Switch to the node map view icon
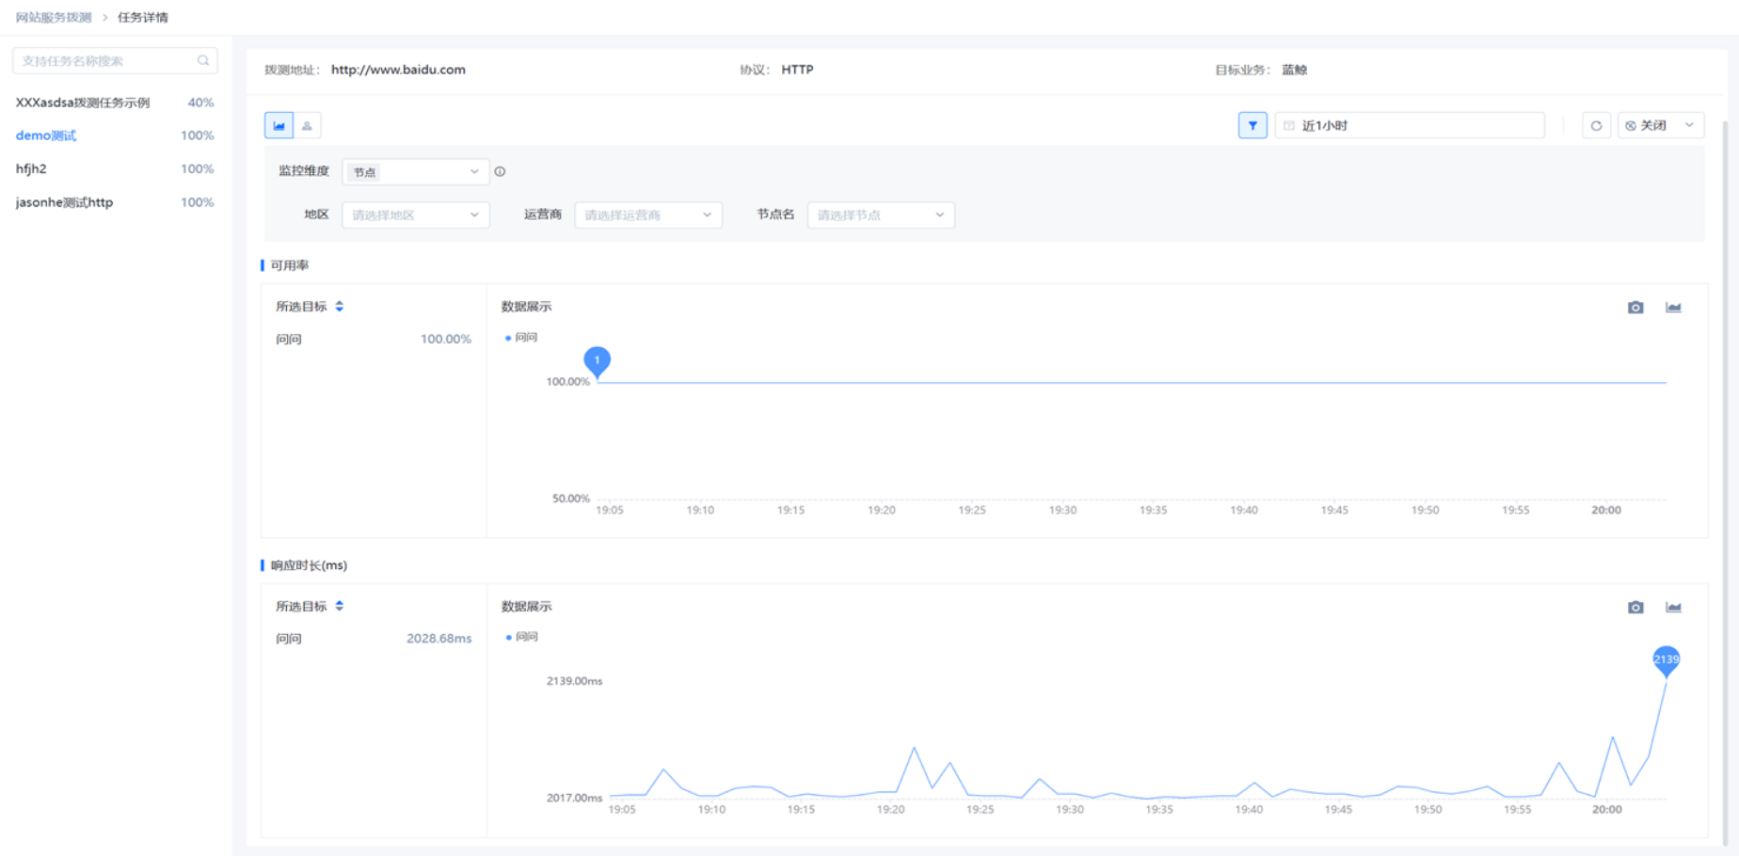The height and width of the screenshot is (856, 1739). click(307, 125)
